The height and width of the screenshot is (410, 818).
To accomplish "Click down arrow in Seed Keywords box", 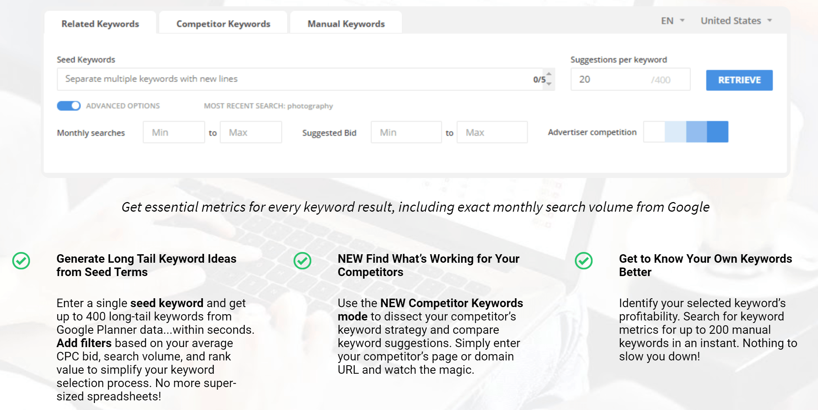I will (549, 84).
